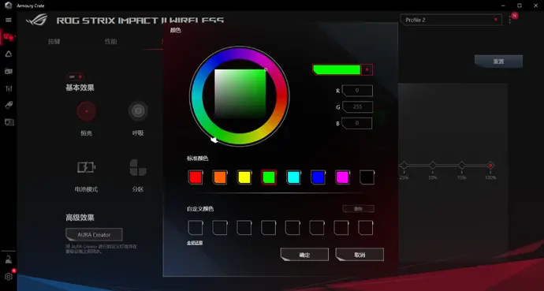
Task: Open the sliders tuning icon in the sidebar
Action: 9,88
